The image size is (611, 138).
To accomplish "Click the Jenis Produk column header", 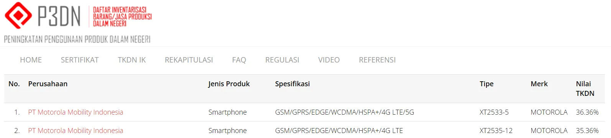I will coord(229,84).
